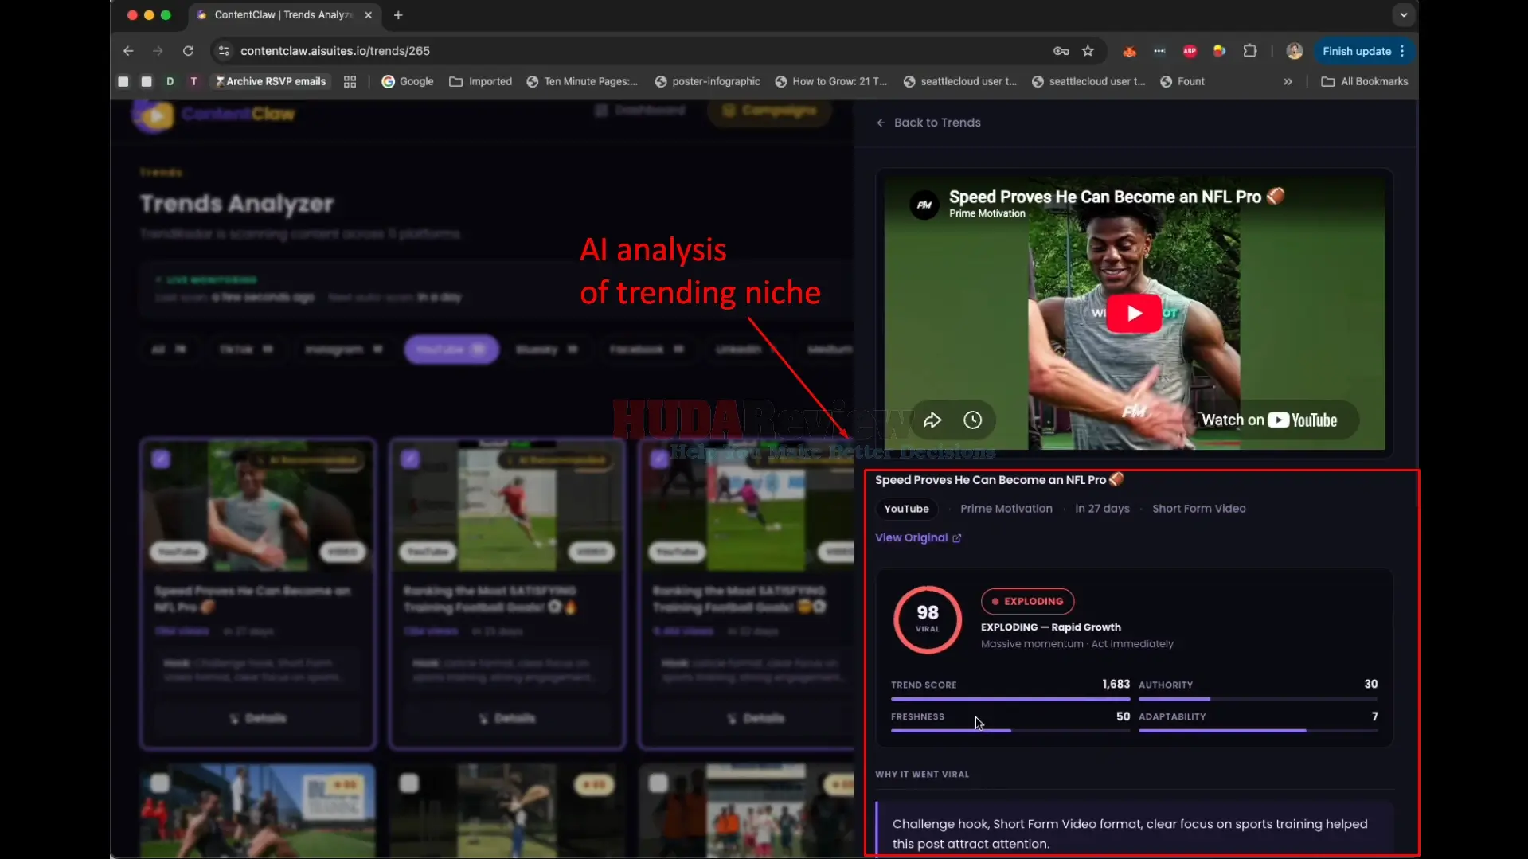
Task: Click the 98 viral score circle
Action: (x=928, y=619)
